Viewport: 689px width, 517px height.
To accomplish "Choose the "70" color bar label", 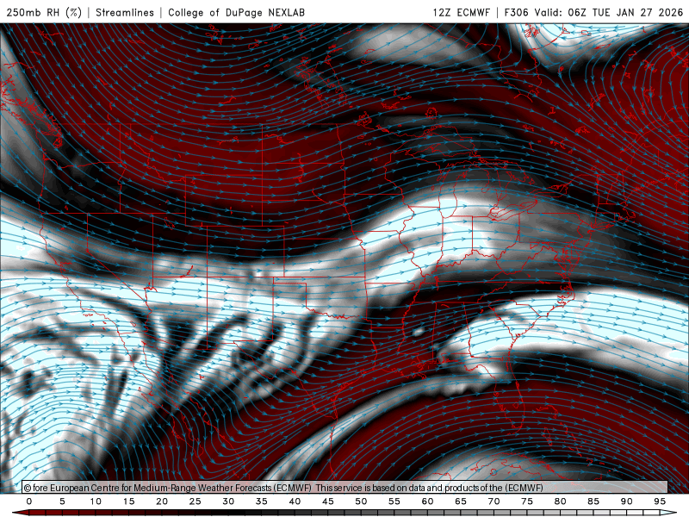I will pyautogui.click(x=493, y=501).
